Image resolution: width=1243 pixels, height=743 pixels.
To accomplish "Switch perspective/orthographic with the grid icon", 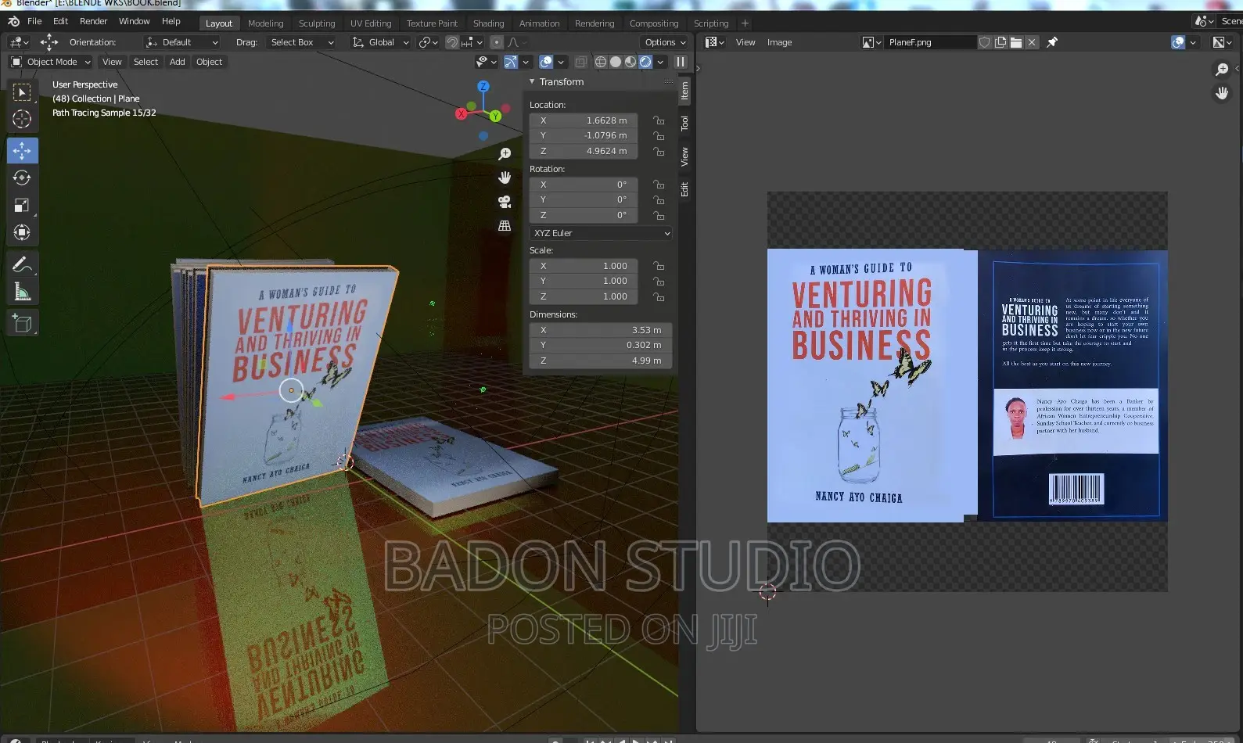I will pyautogui.click(x=505, y=226).
